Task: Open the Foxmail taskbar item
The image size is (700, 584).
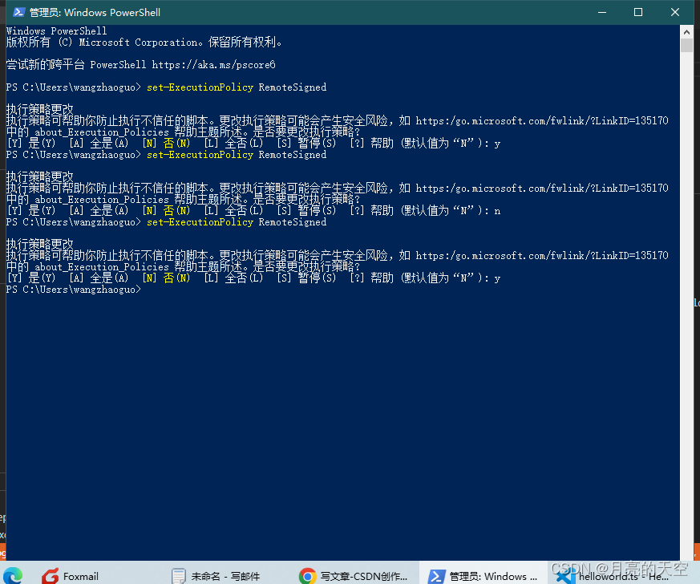Action: pyautogui.click(x=70, y=576)
